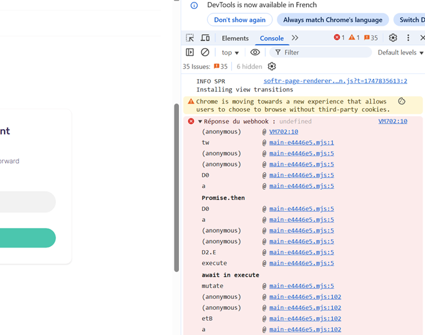Activate the inspect element selector icon
This screenshot has width=425, height=335.
190,38
